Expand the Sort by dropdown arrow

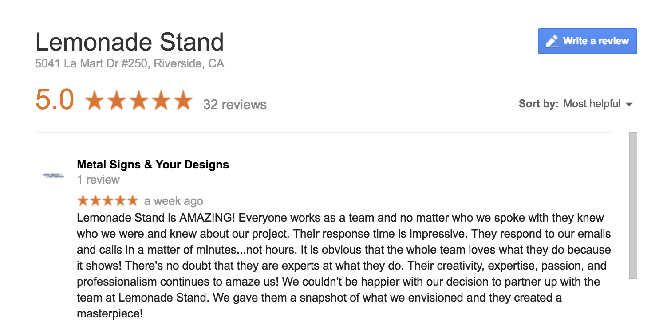coord(629,105)
